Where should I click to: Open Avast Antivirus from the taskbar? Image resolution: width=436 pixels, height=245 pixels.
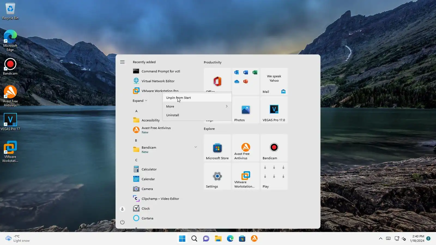[254, 238]
